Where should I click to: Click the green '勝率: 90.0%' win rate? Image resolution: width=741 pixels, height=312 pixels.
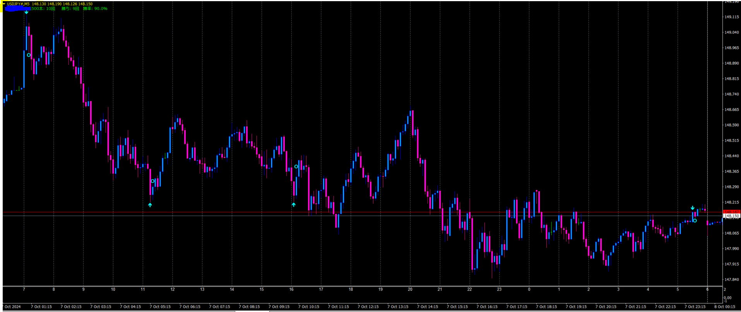tap(95, 8)
